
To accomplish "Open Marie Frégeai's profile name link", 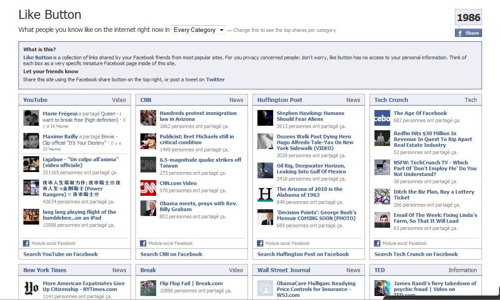I will 60,114.
